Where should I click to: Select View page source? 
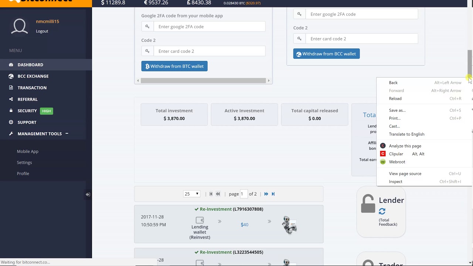[425, 174]
